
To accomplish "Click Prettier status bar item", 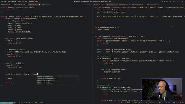I will [175, 103].
